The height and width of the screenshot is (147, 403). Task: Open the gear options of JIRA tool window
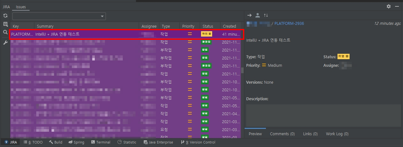tap(388, 6)
